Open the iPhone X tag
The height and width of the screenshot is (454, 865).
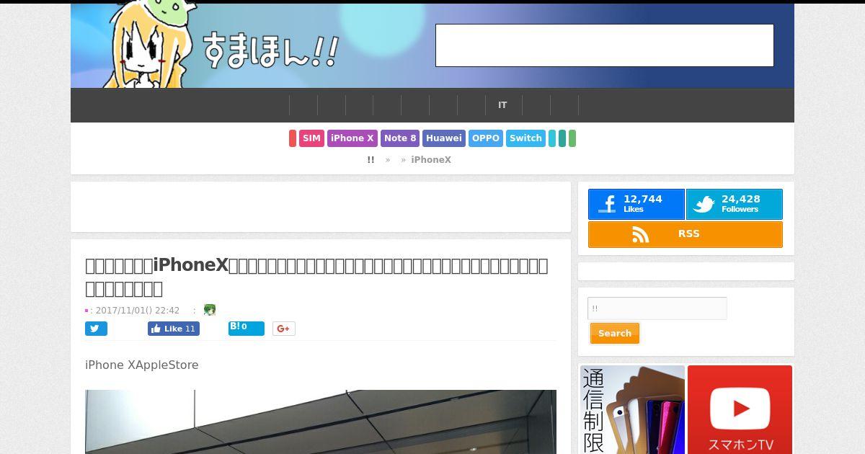352,138
